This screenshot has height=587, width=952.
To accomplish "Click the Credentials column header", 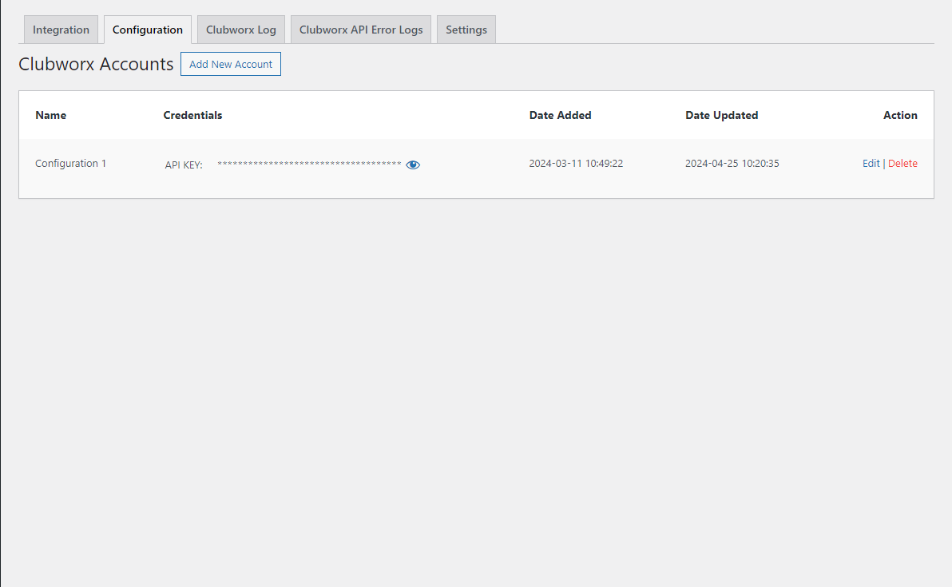I will pyautogui.click(x=192, y=115).
